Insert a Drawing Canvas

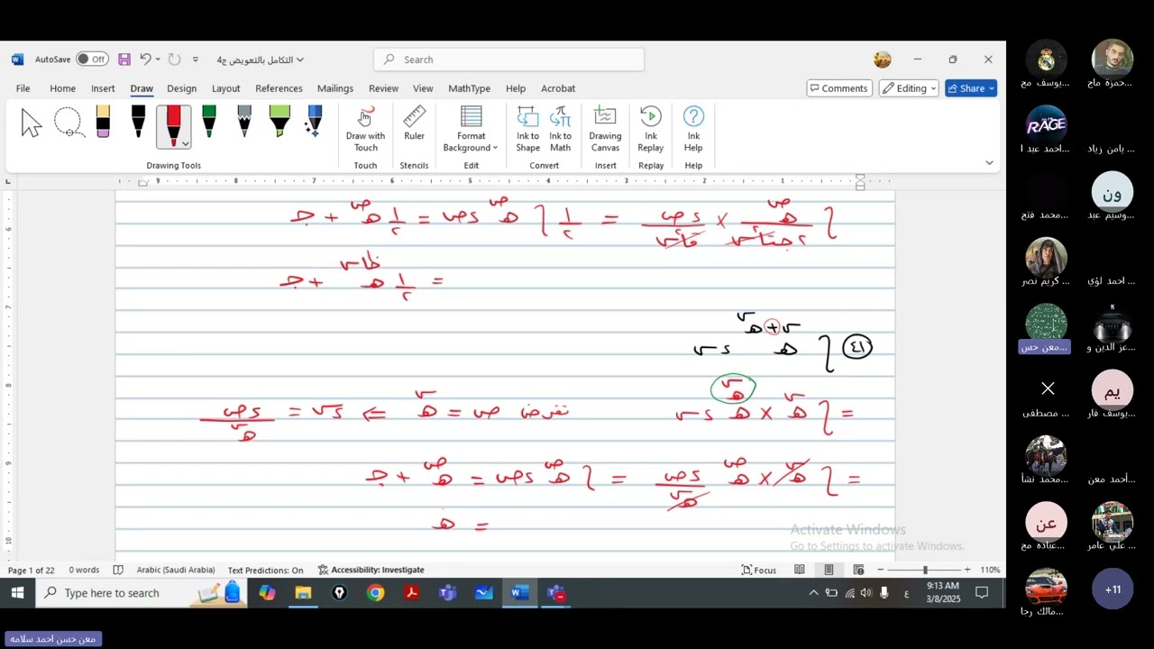point(605,130)
